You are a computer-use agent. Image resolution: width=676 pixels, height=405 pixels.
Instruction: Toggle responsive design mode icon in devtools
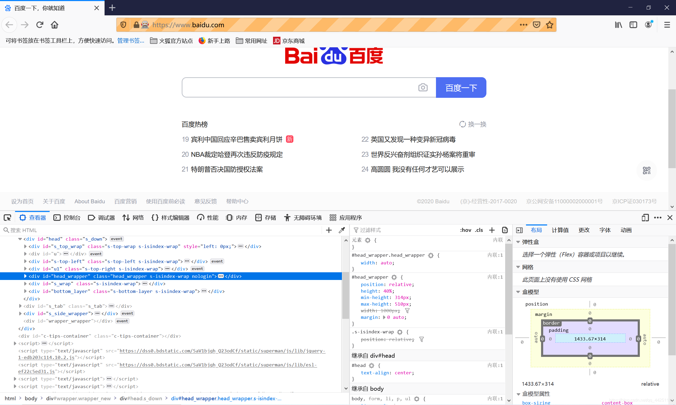coord(645,218)
